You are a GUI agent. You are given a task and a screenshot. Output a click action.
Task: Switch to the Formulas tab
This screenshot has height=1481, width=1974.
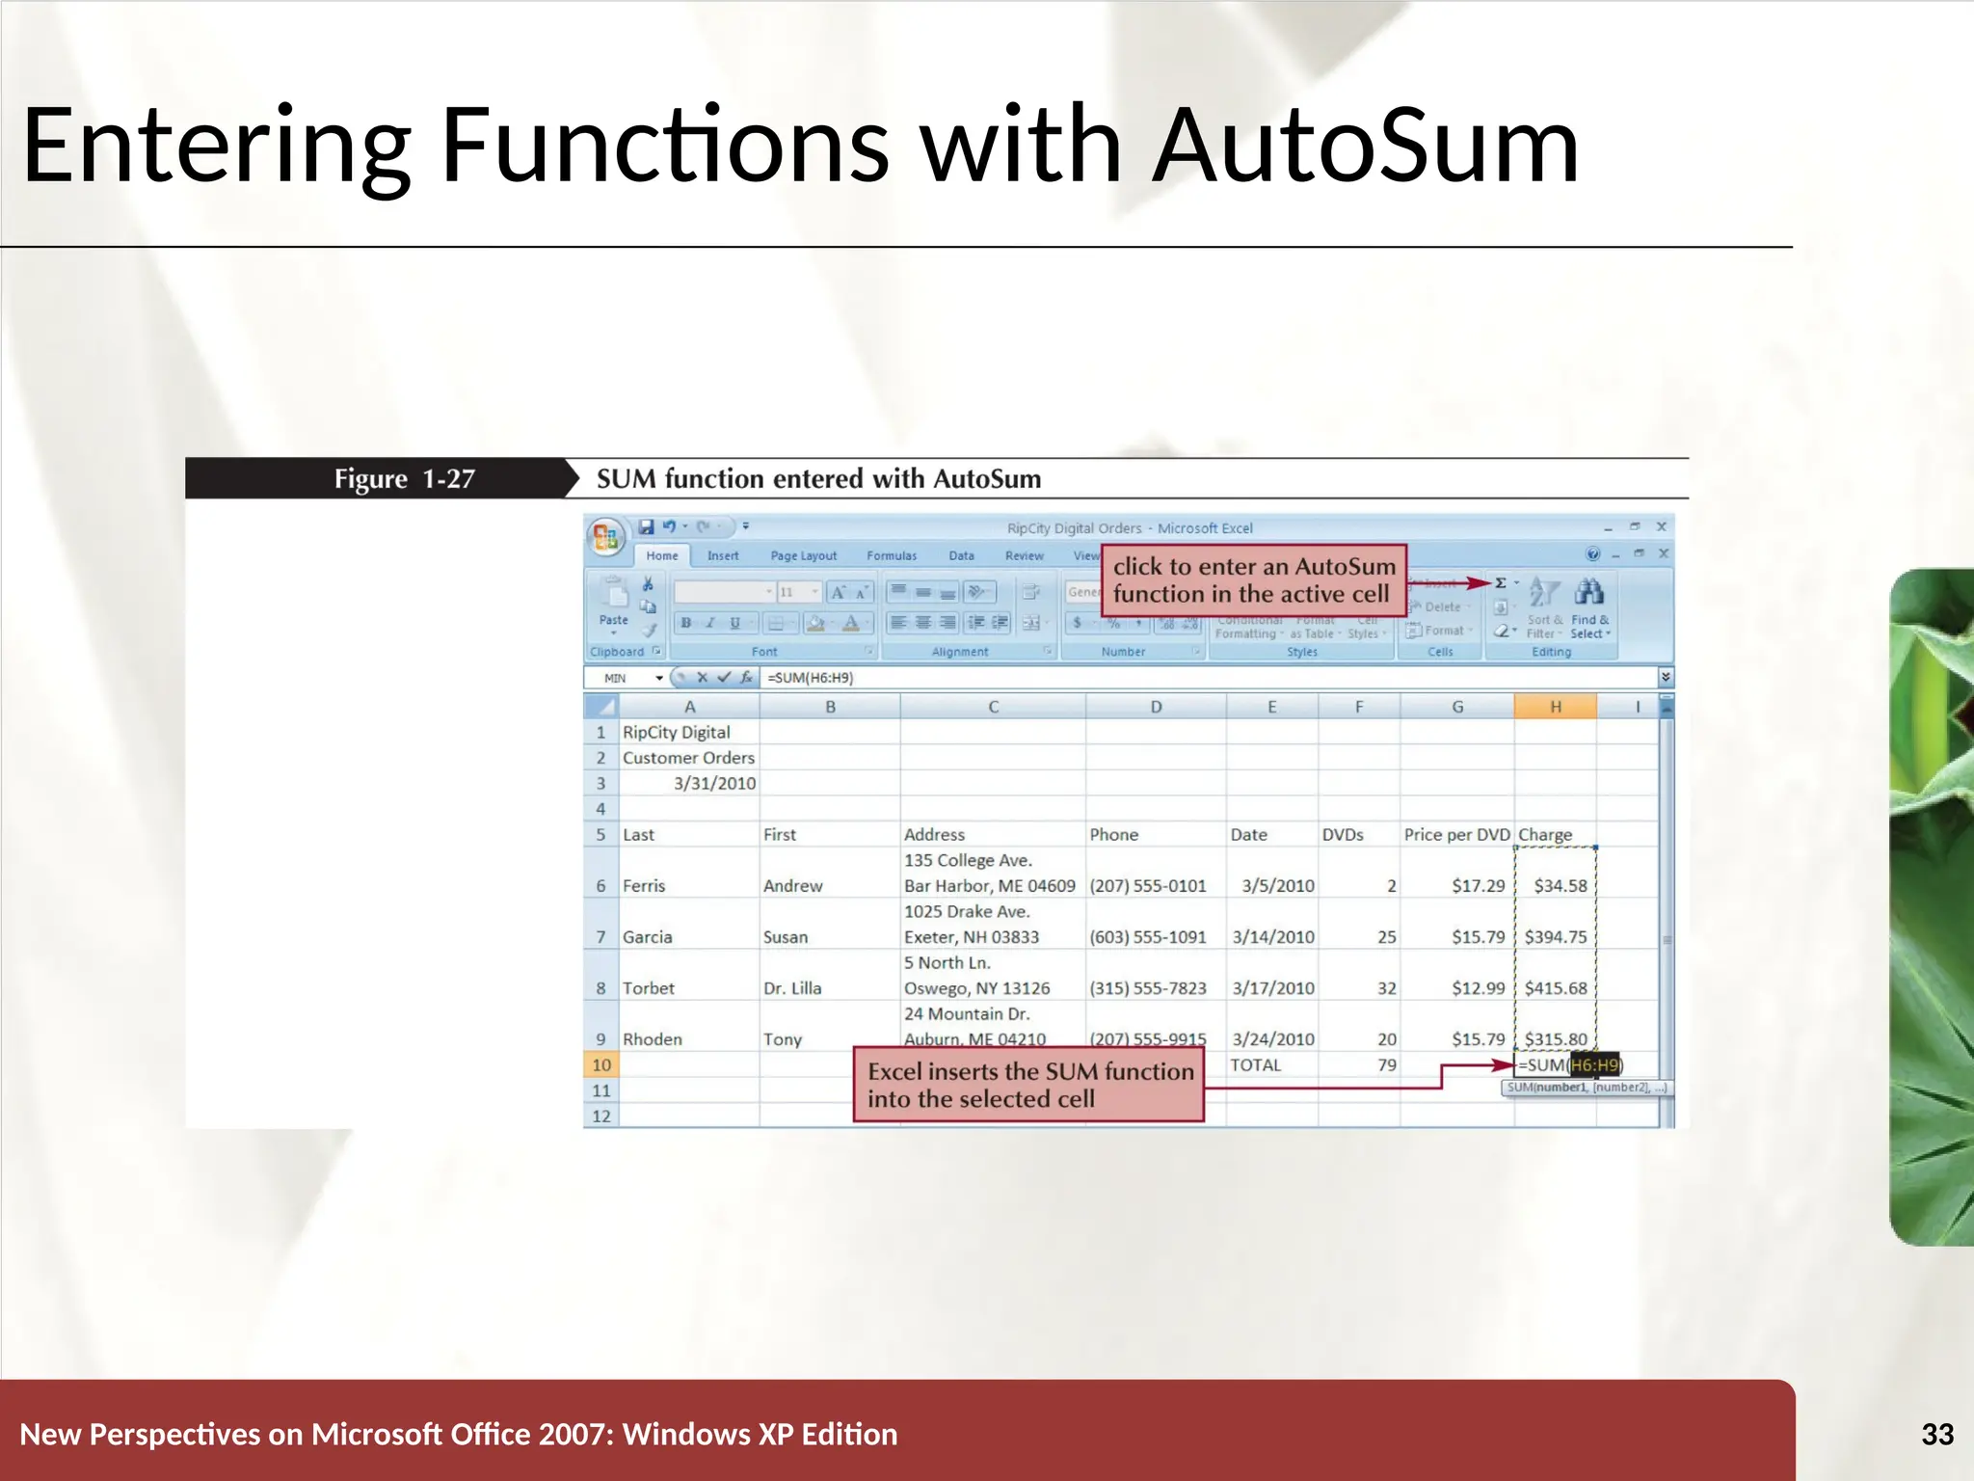(x=892, y=555)
